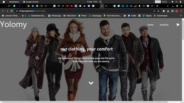Viewport: 184px width, 103px height.
Task: Reload the current page
Action: (11, 11)
